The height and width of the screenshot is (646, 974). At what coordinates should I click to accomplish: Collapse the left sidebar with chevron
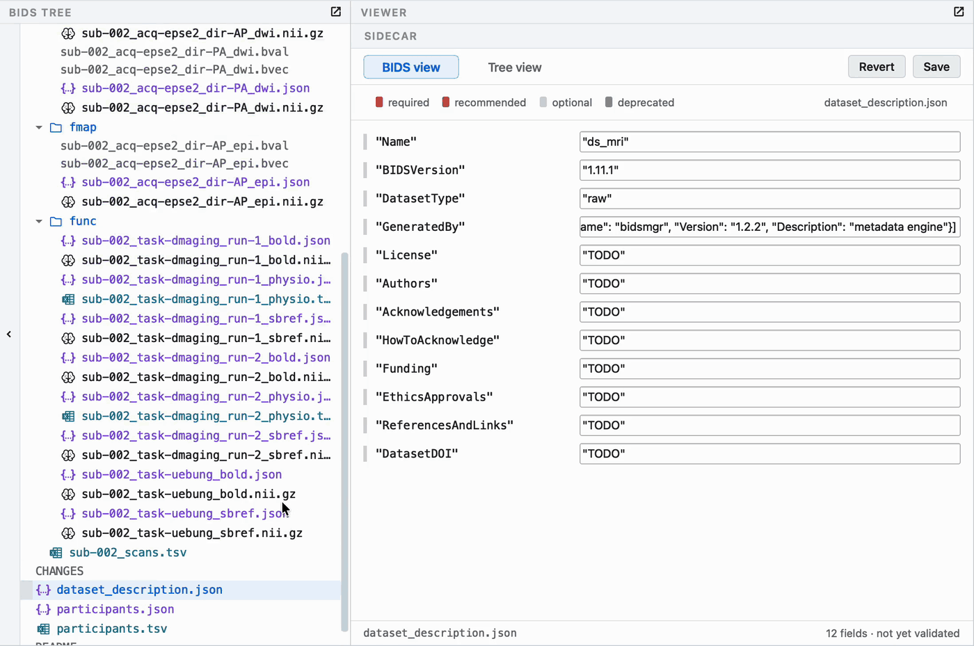coord(9,334)
